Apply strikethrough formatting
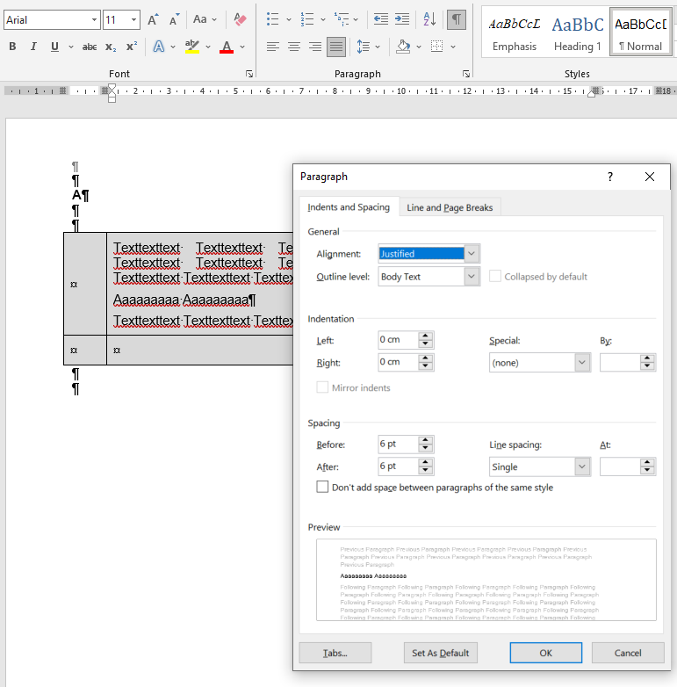This screenshot has width=677, height=687. click(90, 47)
